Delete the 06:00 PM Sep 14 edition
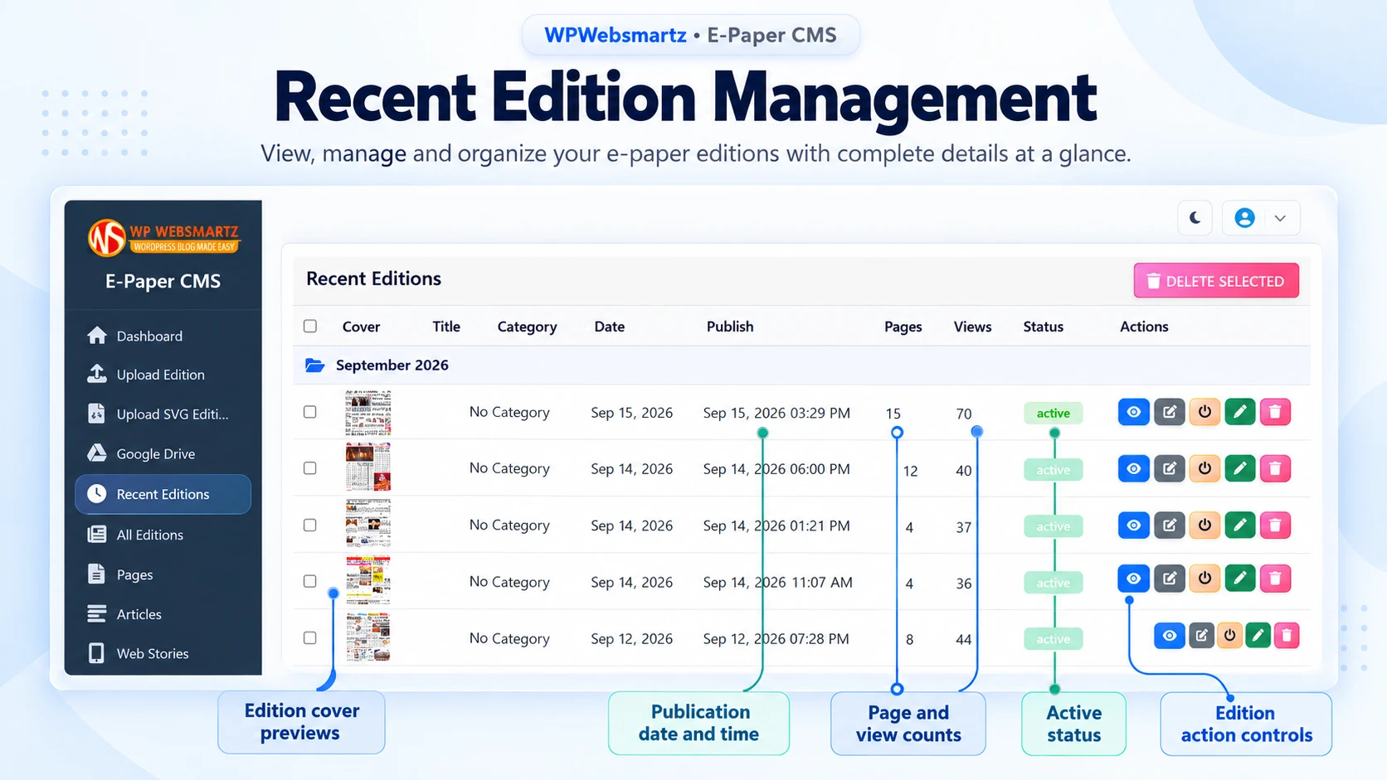 tap(1275, 468)
